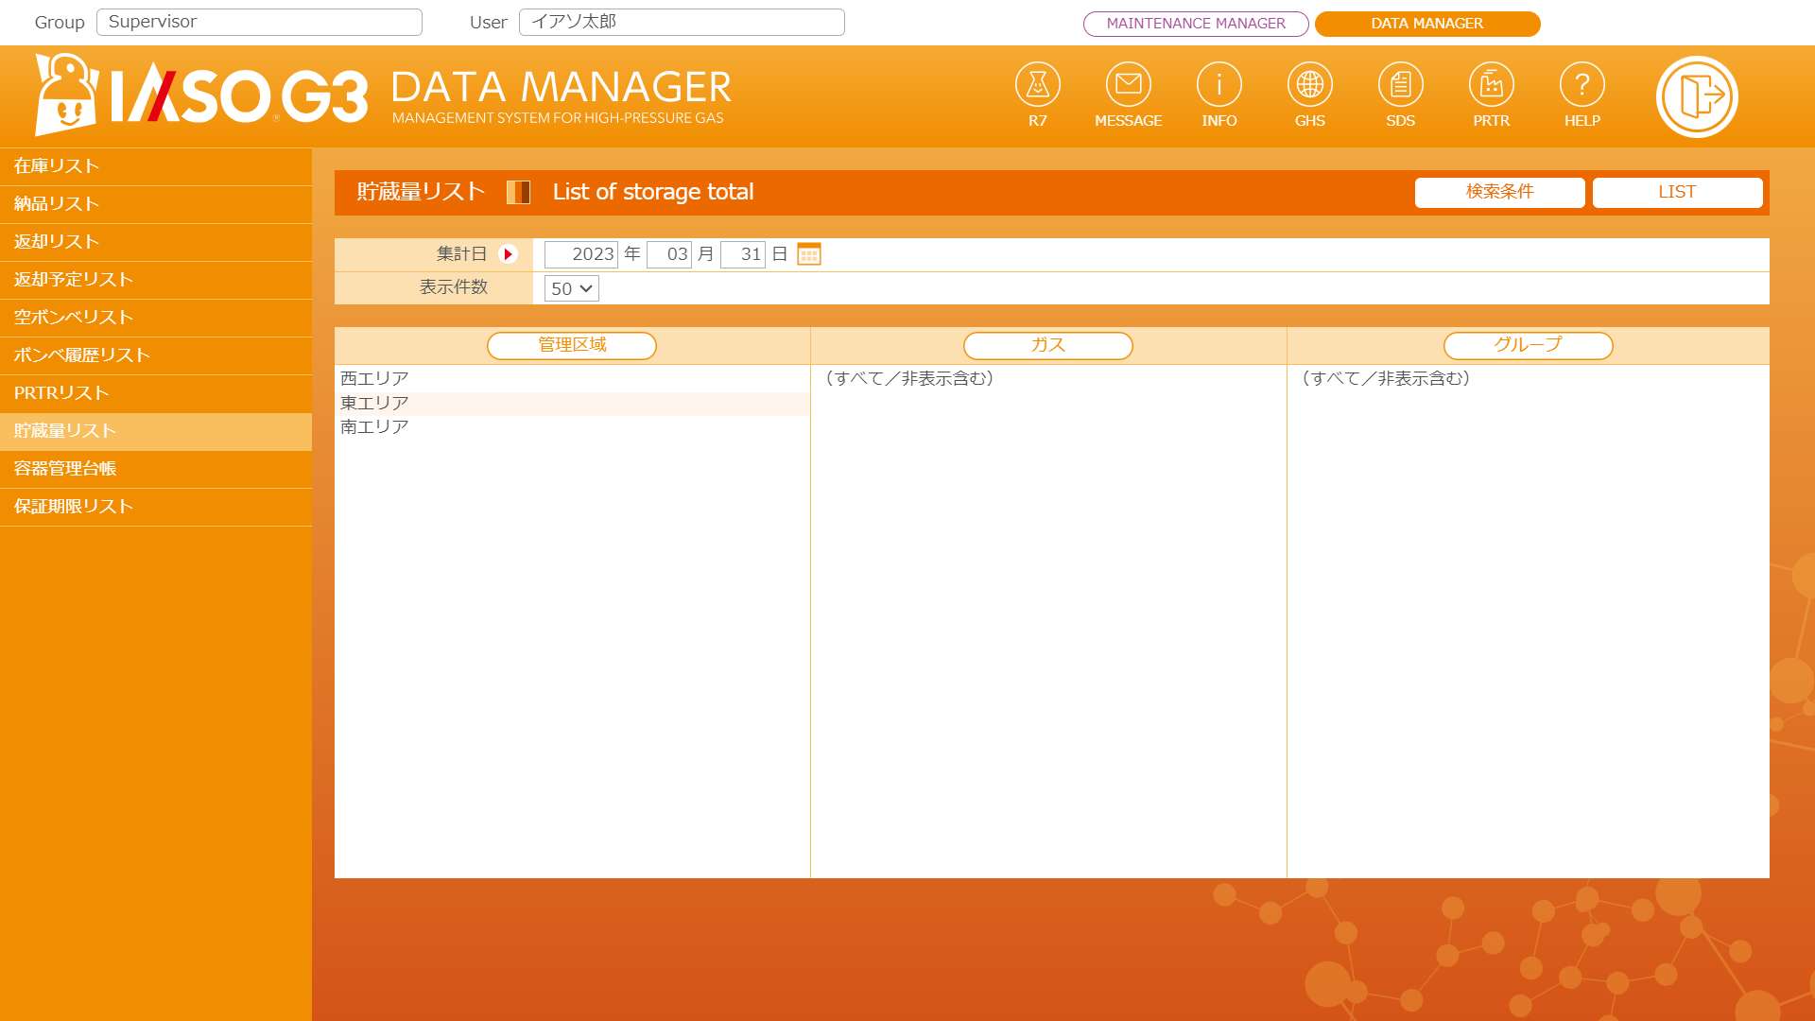The height and width of the screenshot is (1021, 1815).
Task: Switch to MAINTENANCE MANAGER tab
Action: (x=1196, y=24)
